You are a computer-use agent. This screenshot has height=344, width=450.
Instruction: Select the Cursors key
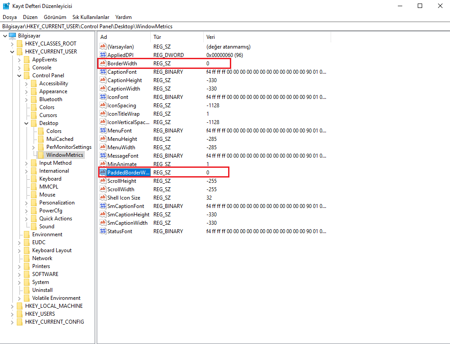48,115
